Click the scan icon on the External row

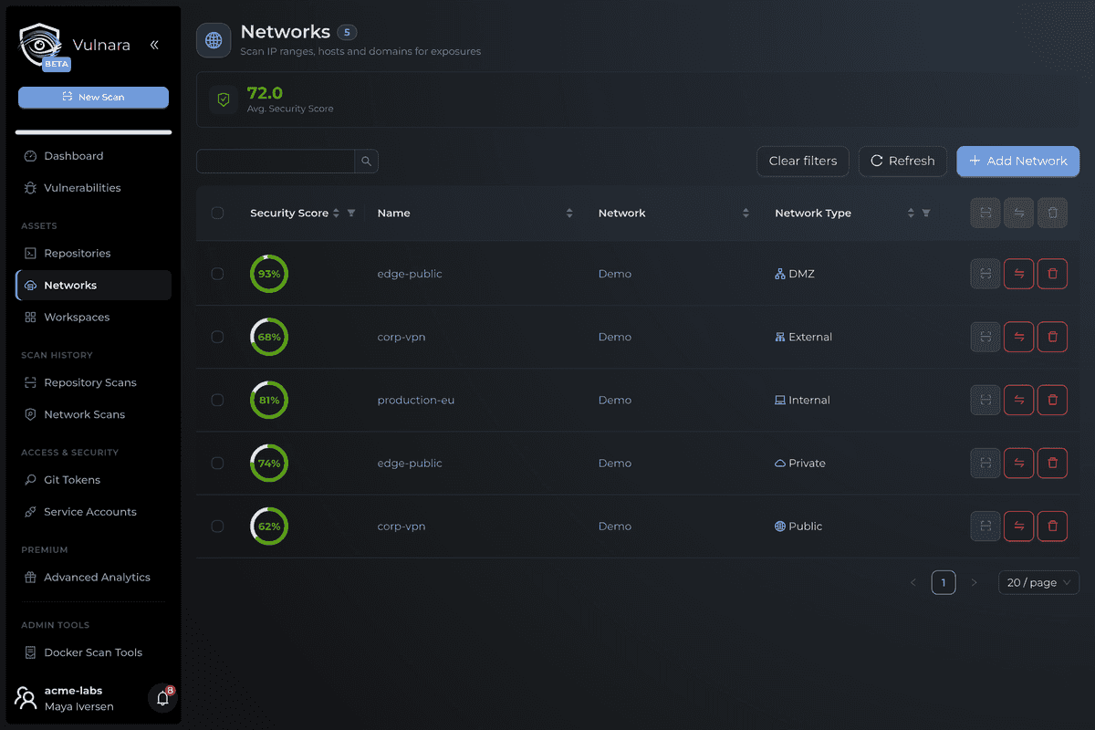pos(985,337)
